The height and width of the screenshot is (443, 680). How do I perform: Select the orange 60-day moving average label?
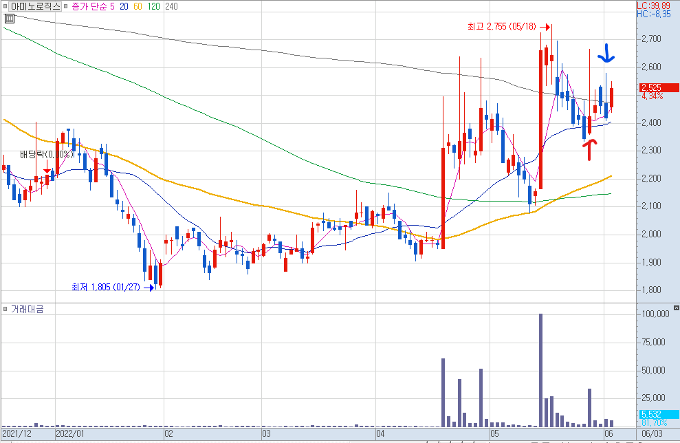(x=138, y=6)
